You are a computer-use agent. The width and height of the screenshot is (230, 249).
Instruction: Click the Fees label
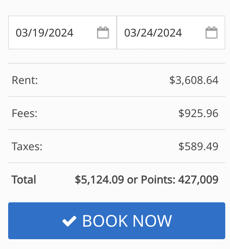click(24, 113)
